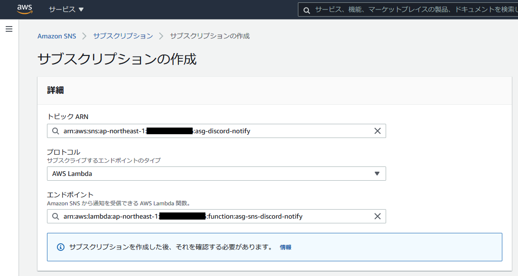Viewport: 518px width, 276px height.
Task: Click the 詳細 section header
Action: click(x=55, y=90)
